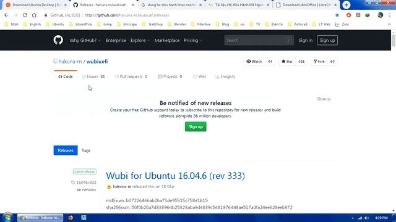The image size is (396, 222).
Task: Bookmark this page with the star icon
Action: tap(337, 15)
